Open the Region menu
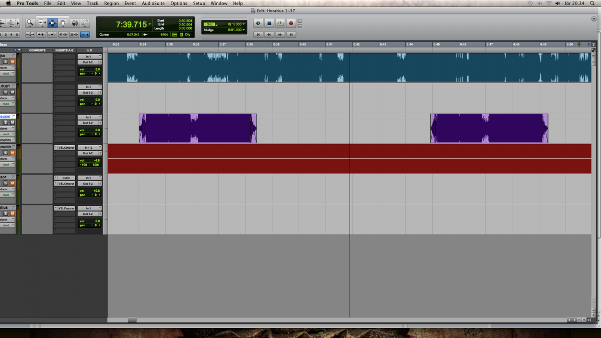The height and width of the screenshot is (338, 601). (111, 3)
